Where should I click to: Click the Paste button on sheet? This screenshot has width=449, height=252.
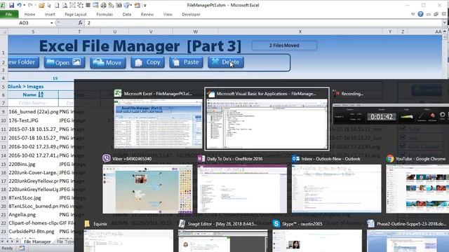click(x=186, y=62)
